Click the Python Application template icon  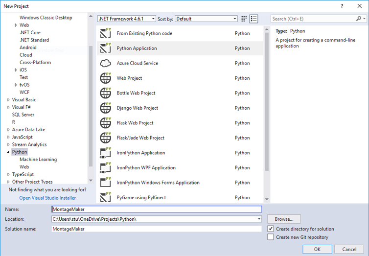105,48
